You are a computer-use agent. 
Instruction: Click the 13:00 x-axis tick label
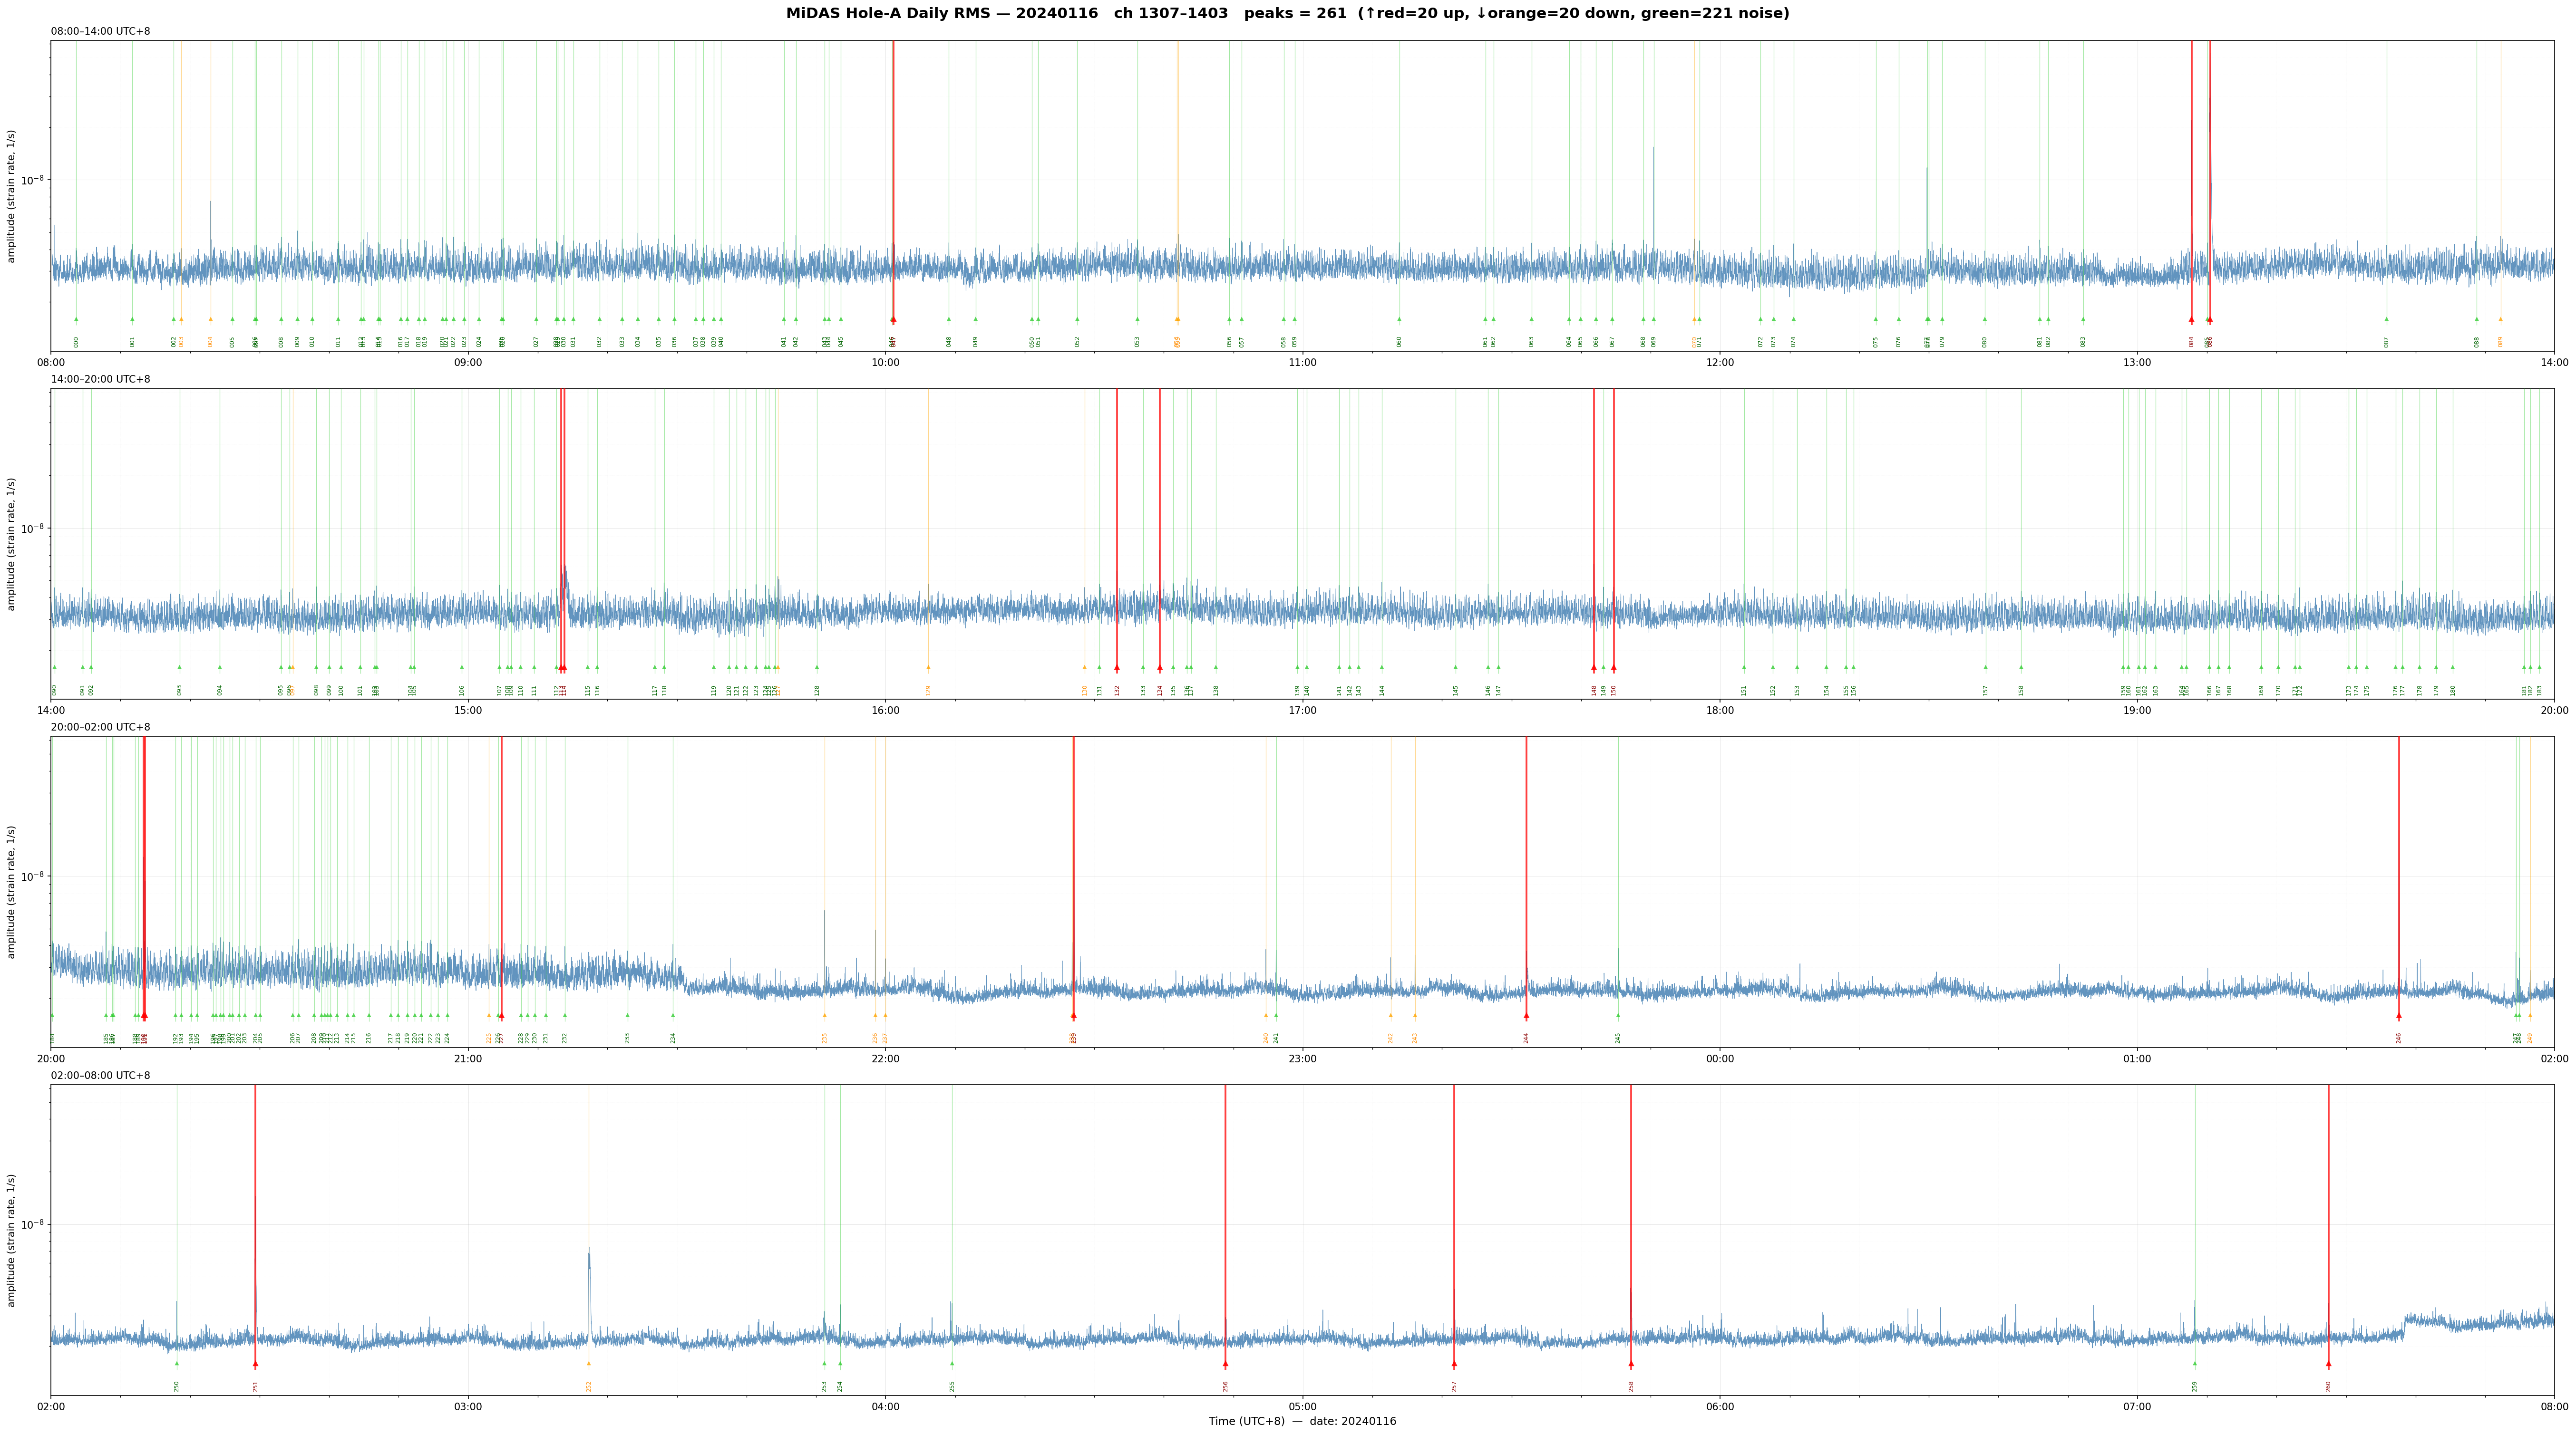point(2137,363)
